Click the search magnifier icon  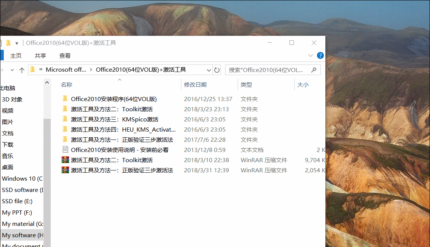(314, 70)
